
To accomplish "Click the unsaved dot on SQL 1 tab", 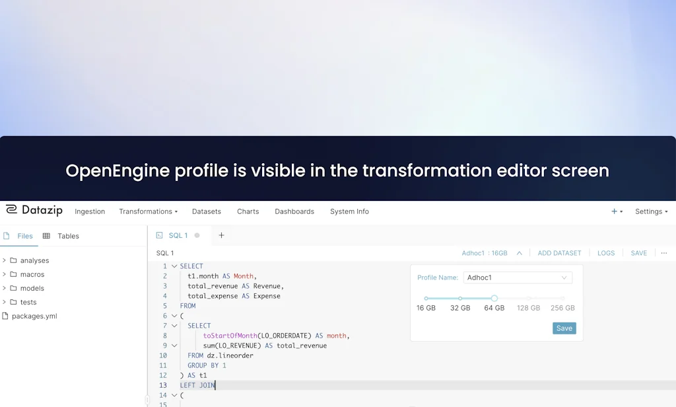I will pos(197,235).
